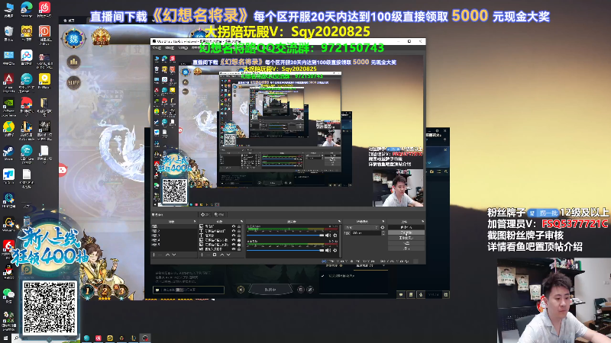This screenshot has height=343, width=611.
Task: Select the second scene in the Scenes list
Action: click(x=174, y=231)
